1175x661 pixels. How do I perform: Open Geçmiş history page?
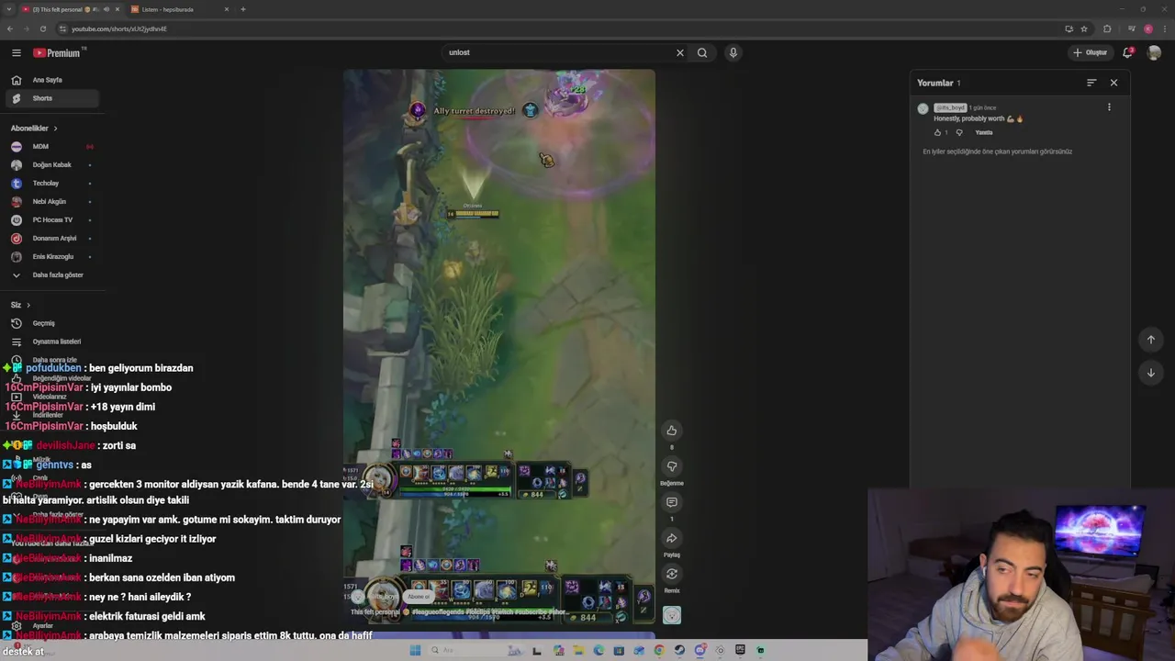click(52, 323)
